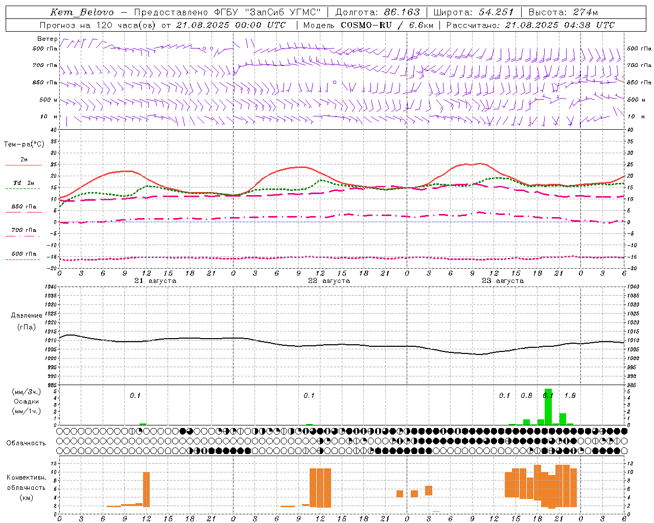Click the 850 гПа temperature legend entry

click(x=24, y=207)
